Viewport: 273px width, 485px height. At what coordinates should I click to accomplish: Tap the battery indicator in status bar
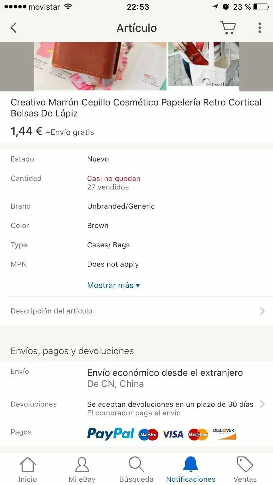[x=261, y=7]
